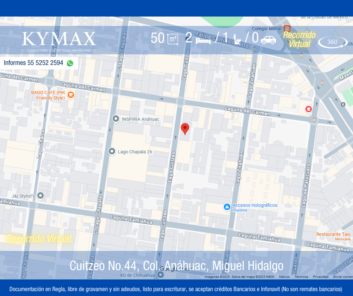Click the WhatsApp icon beside phone number
This screenshot has height=296, width=353.
70,63
